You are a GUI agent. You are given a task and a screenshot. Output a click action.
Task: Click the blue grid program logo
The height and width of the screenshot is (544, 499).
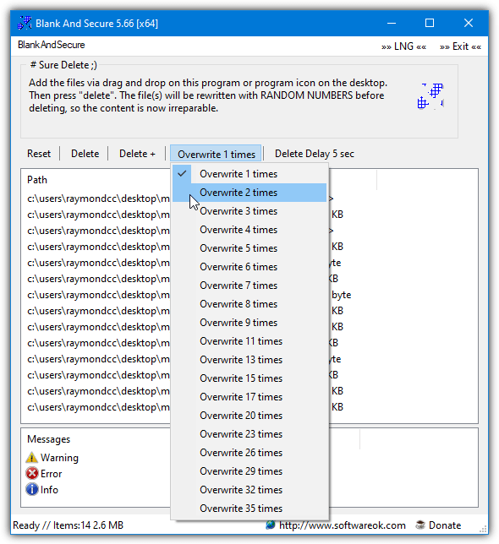point(430,96)
